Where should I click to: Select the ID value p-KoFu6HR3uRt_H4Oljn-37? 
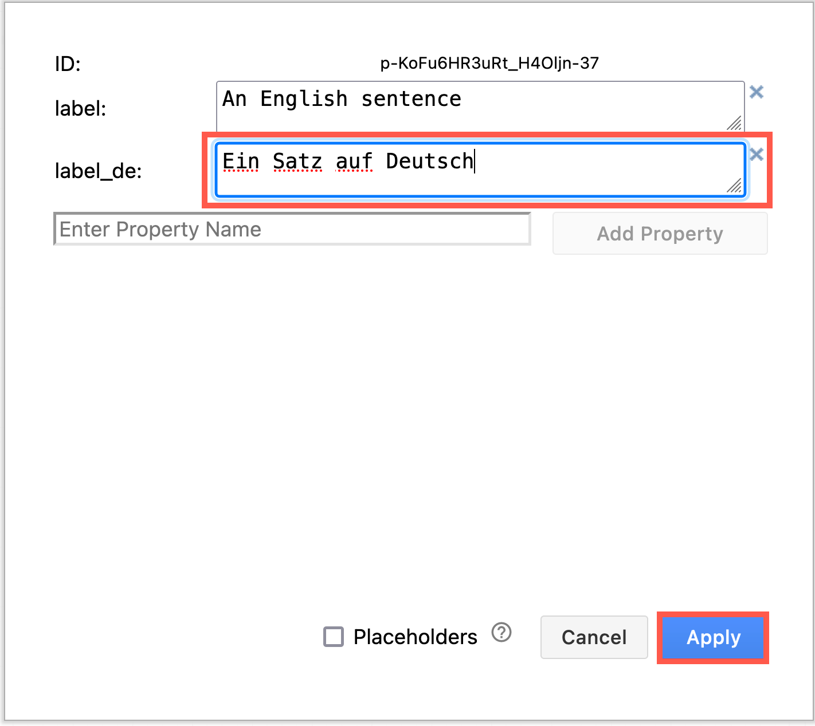tap(489, 63)
